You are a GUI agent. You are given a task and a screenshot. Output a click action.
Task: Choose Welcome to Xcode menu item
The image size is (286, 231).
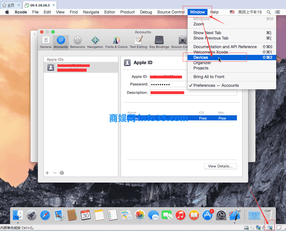(x=232, y=52)
